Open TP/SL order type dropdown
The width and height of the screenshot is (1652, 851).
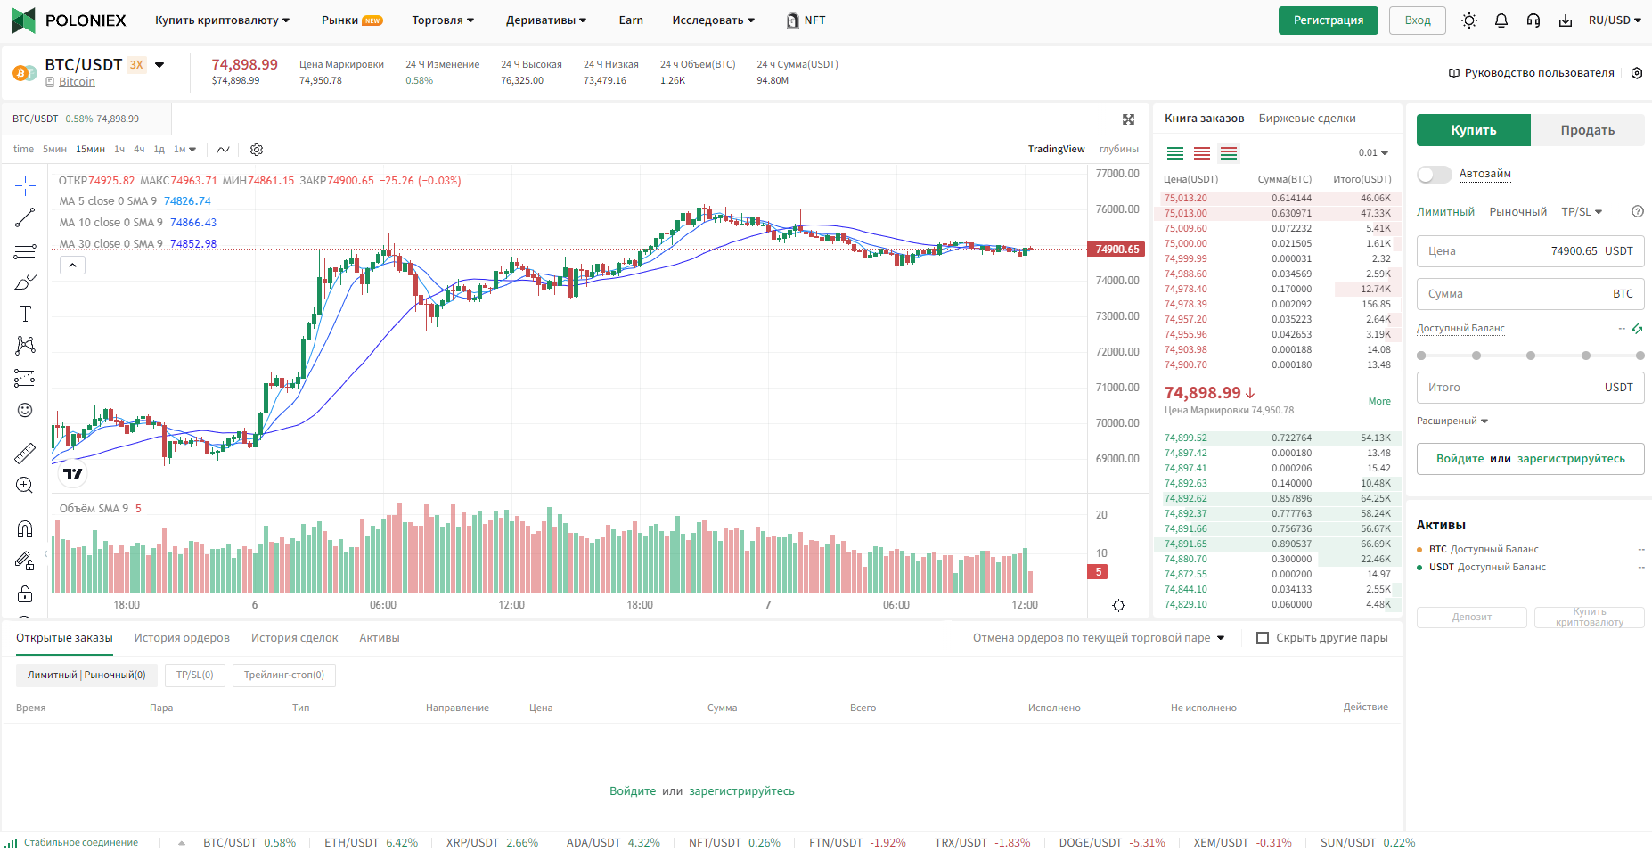tap(1582, 212)
